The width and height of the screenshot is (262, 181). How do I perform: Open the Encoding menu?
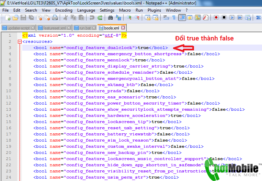64,10
